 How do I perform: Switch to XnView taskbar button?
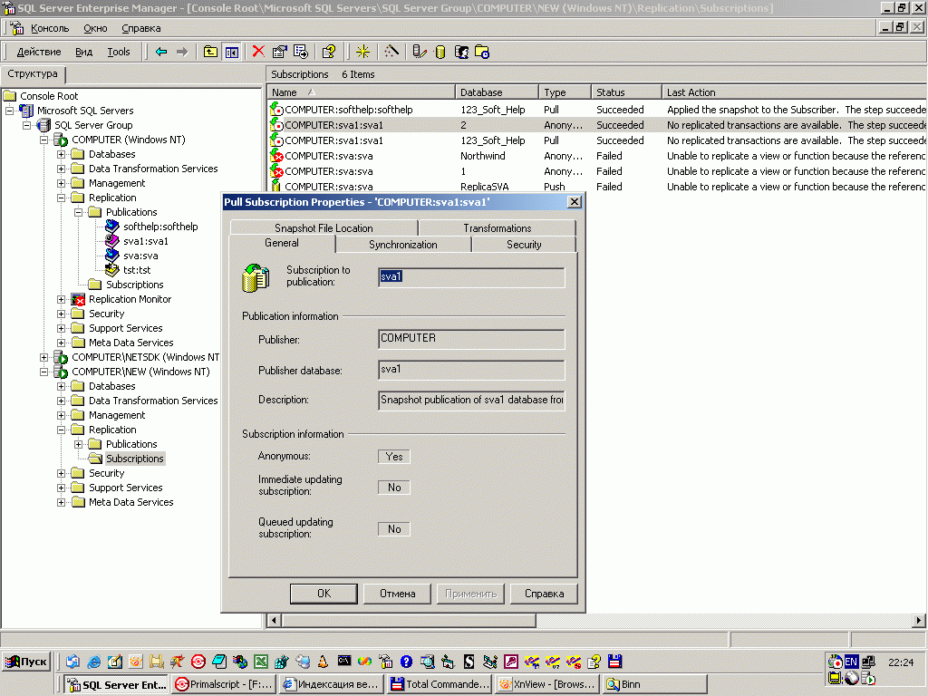pyautogui.click(x=547, y=684)
